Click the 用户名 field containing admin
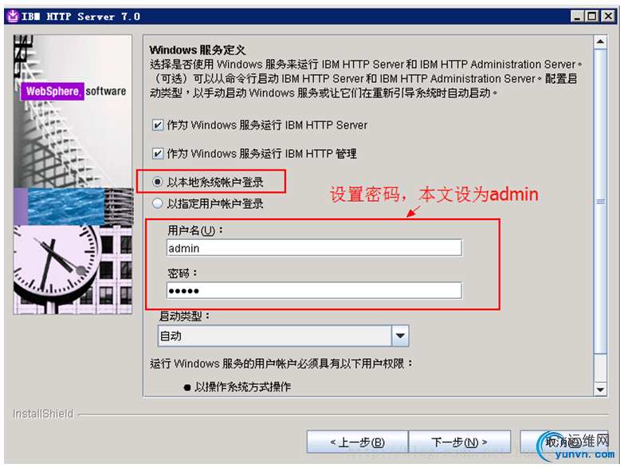Image resolution: width=620 pixels, height=468 pixels. click(x=314, y=248)
